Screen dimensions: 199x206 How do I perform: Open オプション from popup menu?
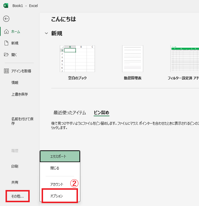(x=60, y=196)
